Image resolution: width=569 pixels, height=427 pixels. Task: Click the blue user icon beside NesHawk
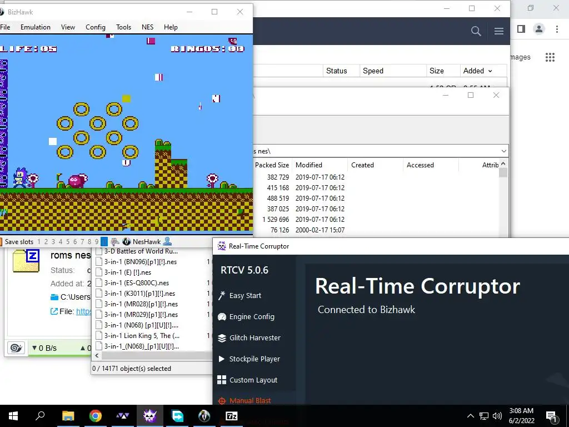(167, 241)
